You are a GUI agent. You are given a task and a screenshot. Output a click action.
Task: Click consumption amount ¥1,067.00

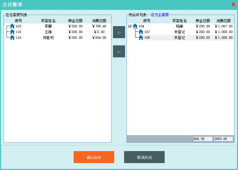point(223,26)
